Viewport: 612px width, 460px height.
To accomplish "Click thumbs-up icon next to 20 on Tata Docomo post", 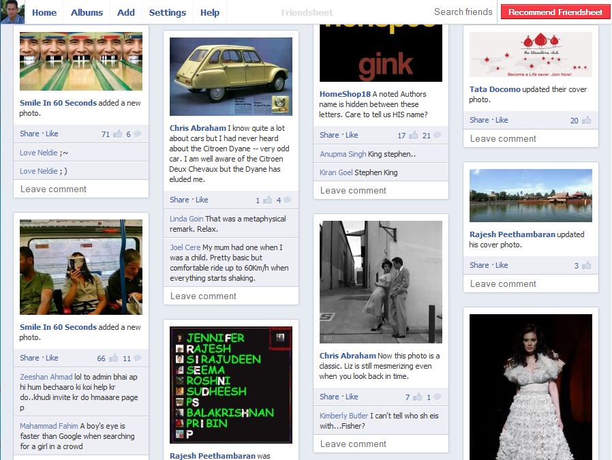I will [586, 121].
